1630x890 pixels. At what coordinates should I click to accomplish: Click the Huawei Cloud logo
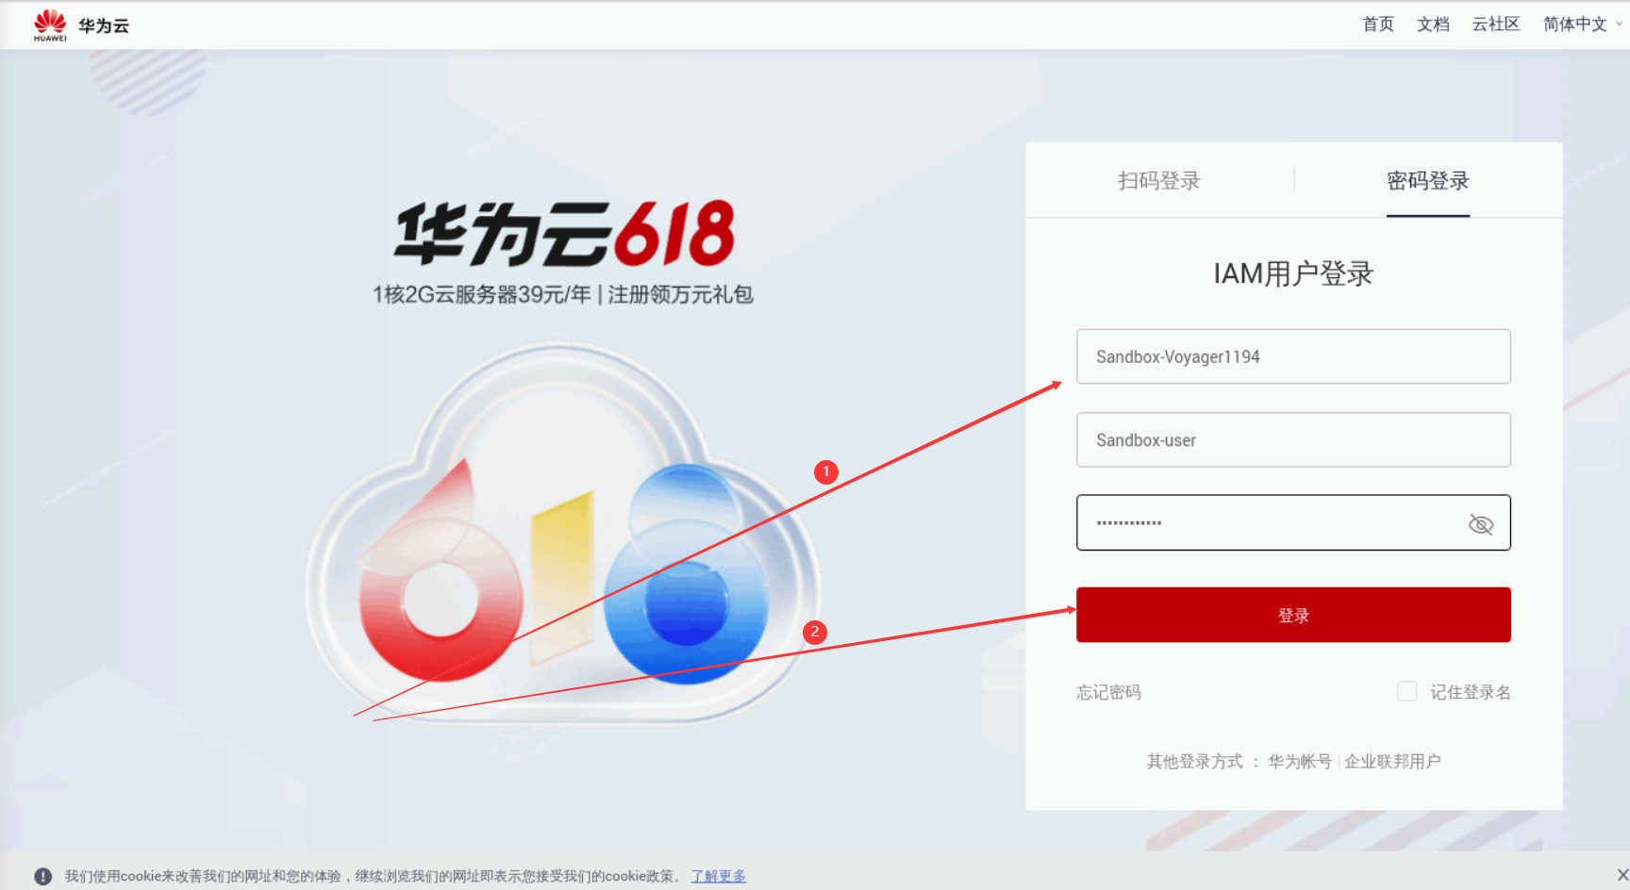click(x=81, y=25)
